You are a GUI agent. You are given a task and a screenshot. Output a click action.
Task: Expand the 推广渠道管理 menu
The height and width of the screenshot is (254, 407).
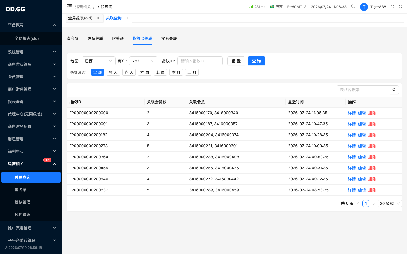(31, 228)
